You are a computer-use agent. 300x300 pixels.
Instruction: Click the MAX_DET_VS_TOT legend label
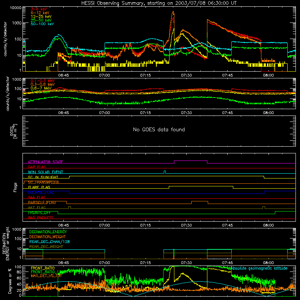[46, 276]
